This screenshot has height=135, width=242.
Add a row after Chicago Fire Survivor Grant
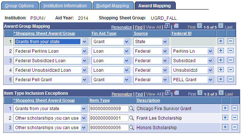[x=225, y=108]
